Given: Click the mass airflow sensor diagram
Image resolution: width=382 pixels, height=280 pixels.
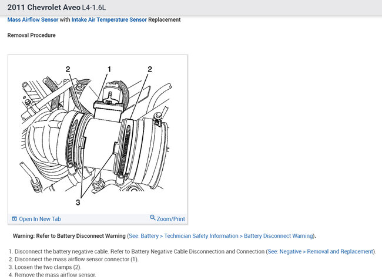Looking at the screenshot, I should [x=98, y=135].
